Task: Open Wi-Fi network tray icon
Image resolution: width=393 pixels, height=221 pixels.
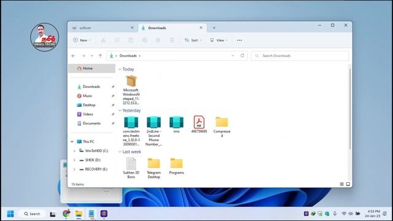Action: tap(344, 214)
